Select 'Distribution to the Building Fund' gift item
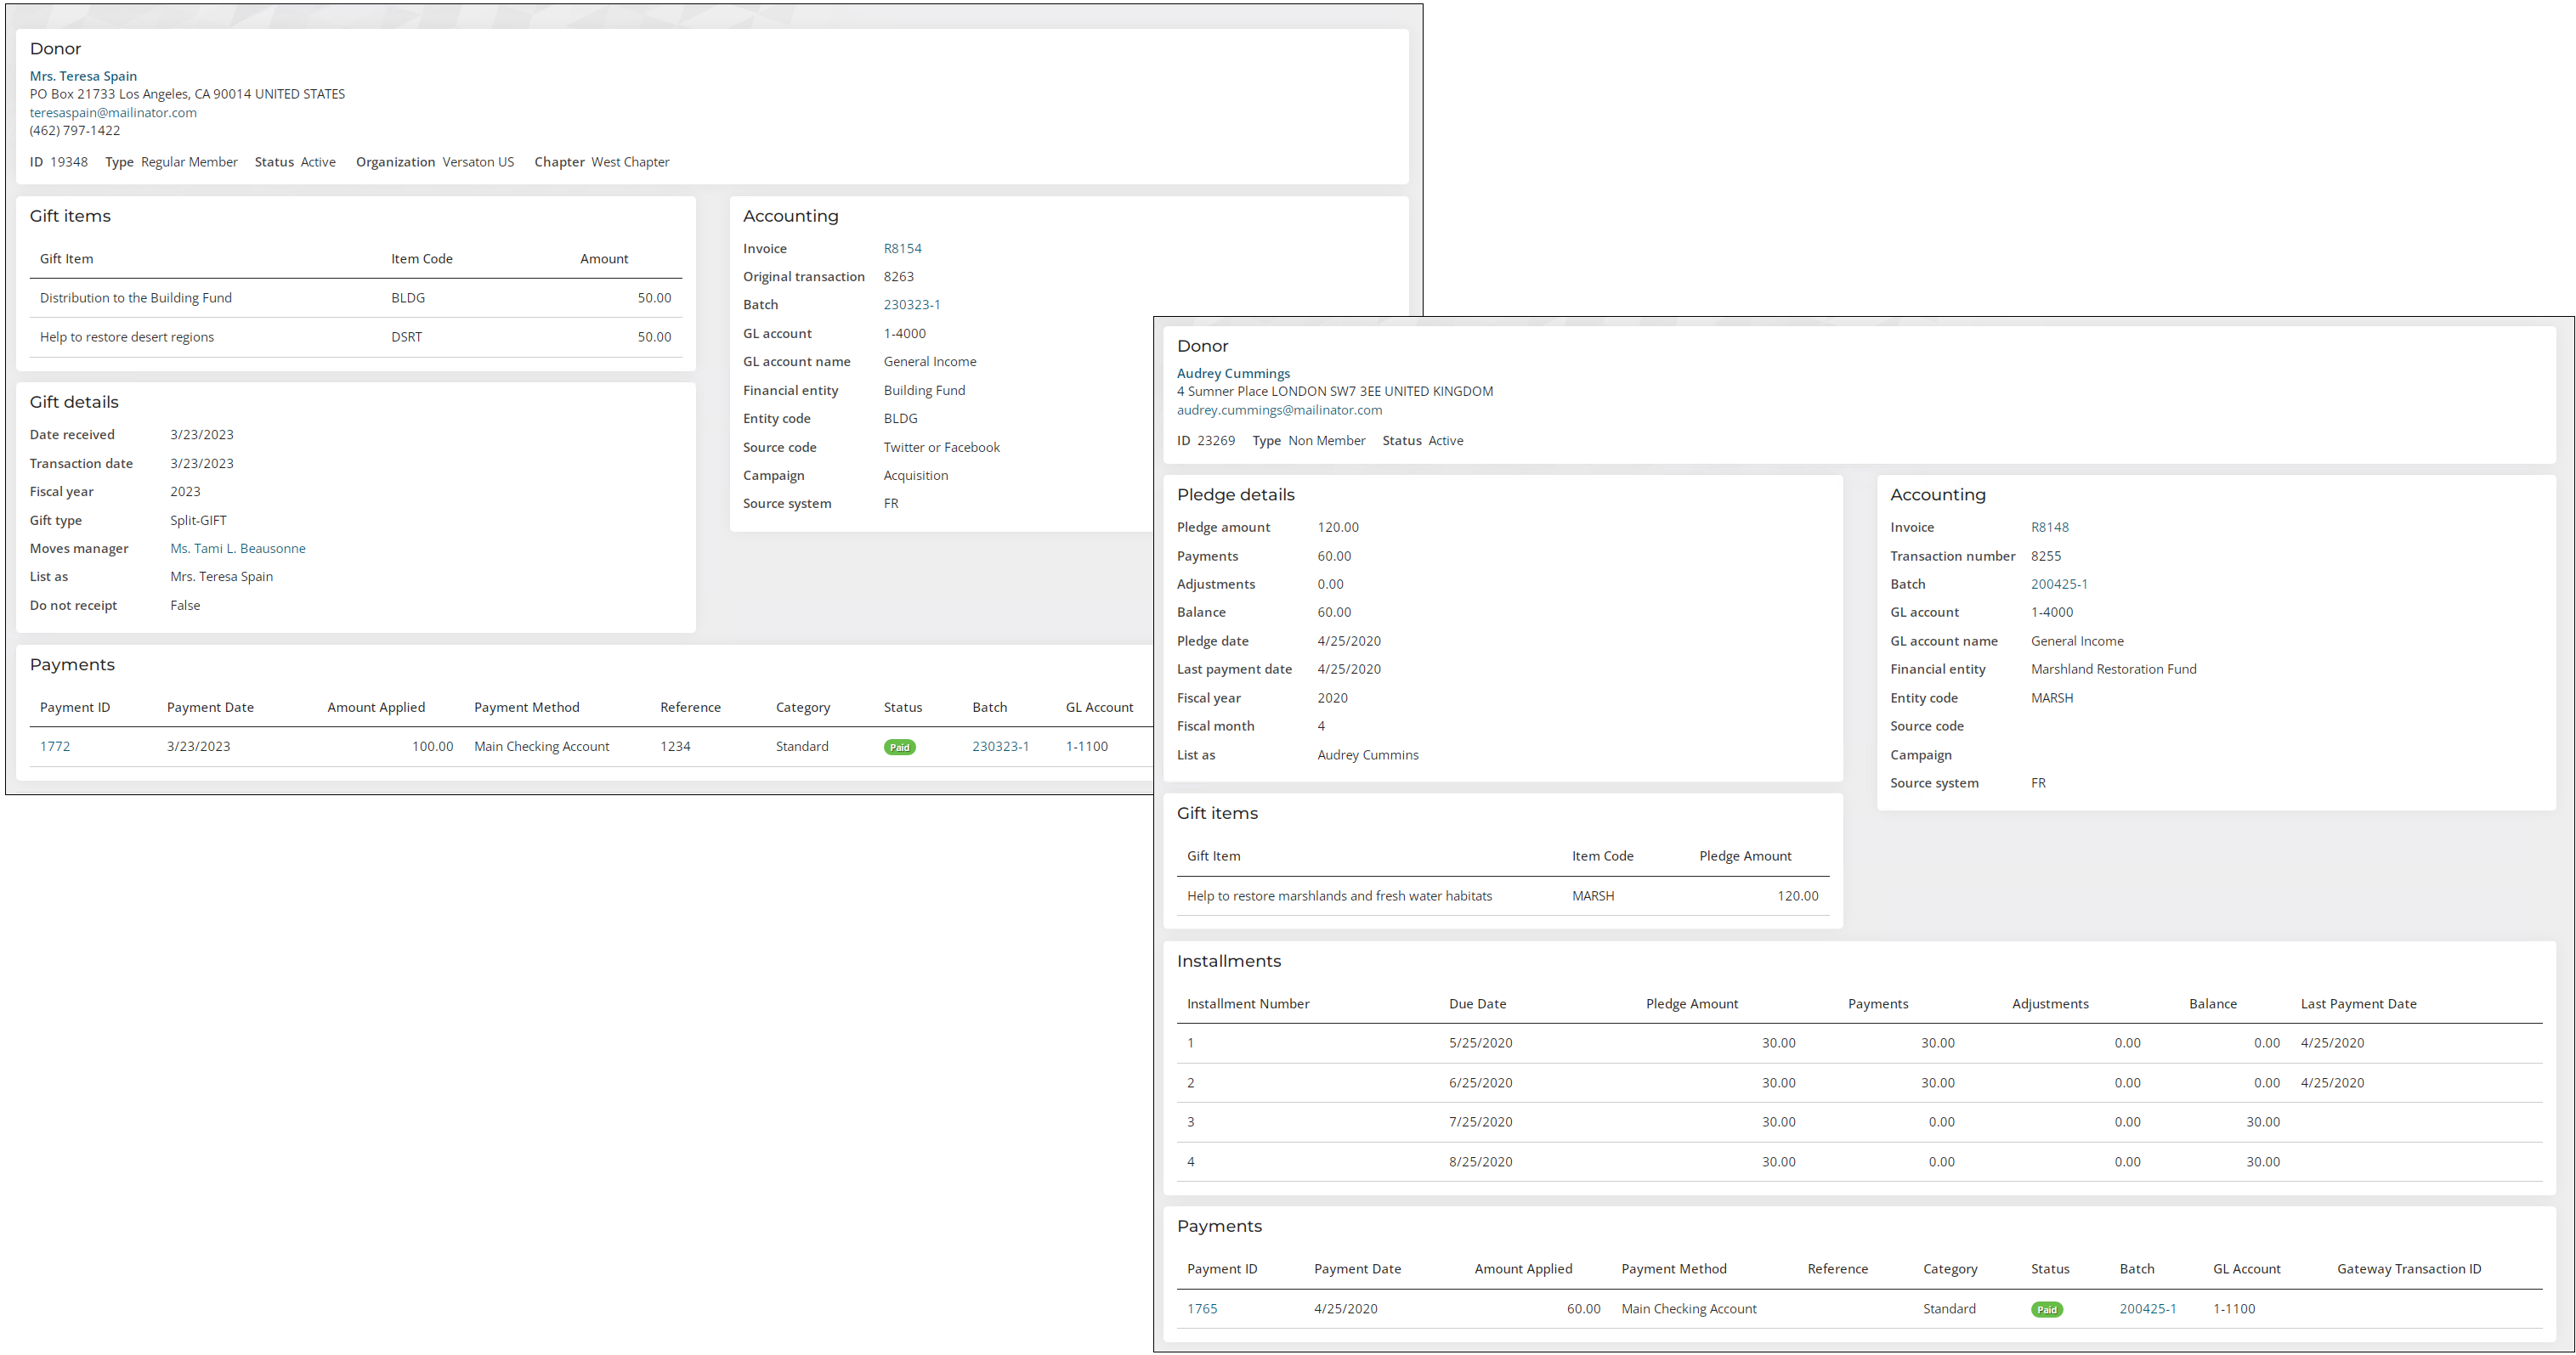Screen dimensions: 2576x1355 point(136,298)
